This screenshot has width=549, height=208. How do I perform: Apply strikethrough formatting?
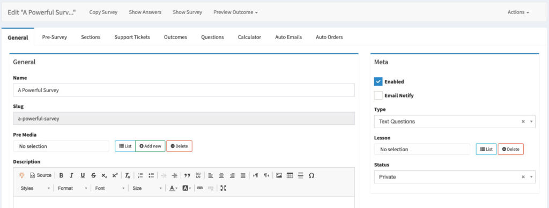coord(93,175)
